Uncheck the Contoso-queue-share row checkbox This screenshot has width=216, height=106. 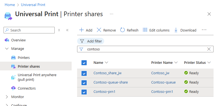[x=84, y=82]
